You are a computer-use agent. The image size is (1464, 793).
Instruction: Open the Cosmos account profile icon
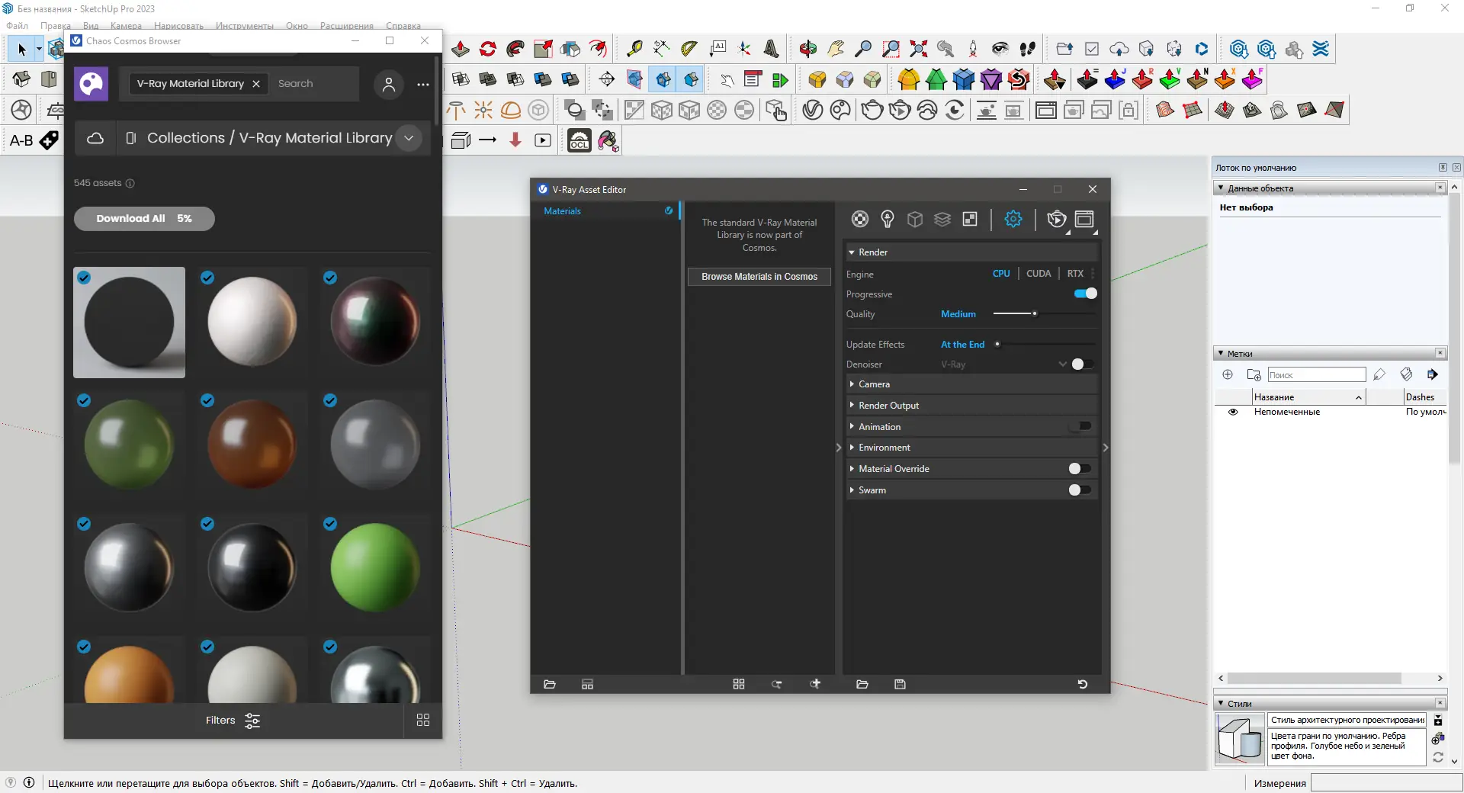pyautogui.click(x=389, y=84)
